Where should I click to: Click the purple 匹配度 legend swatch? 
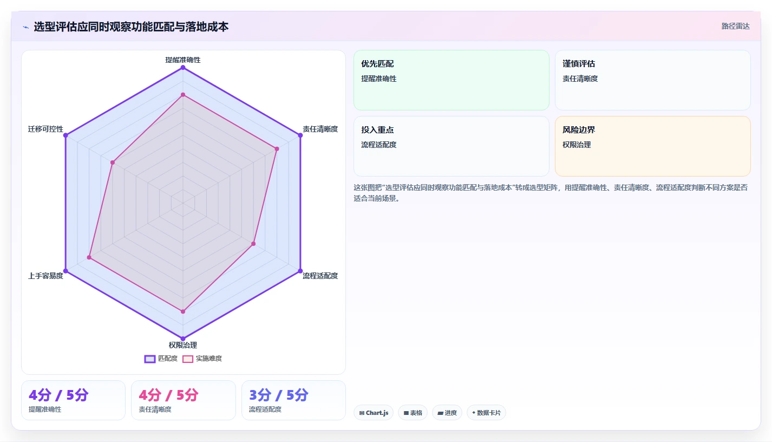(x=150, y=359)
